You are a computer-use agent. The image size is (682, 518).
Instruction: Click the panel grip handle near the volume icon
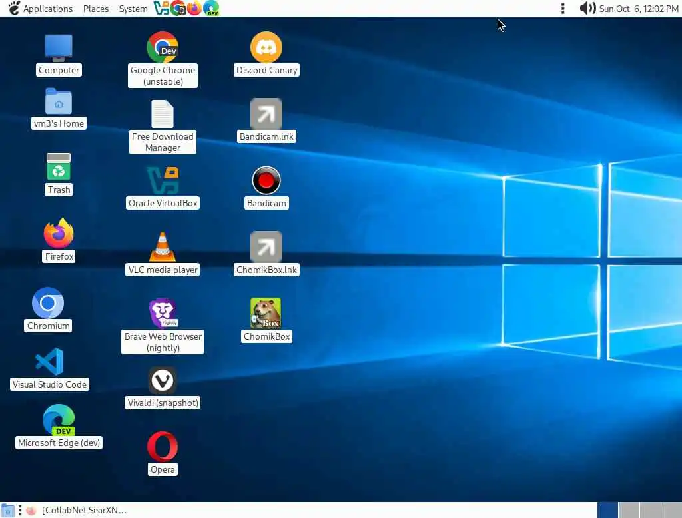(x=563, y=8)
